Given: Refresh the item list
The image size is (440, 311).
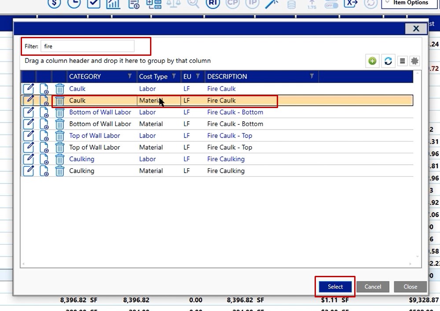Looking at the screenshot, I should [x=388, y=61].
